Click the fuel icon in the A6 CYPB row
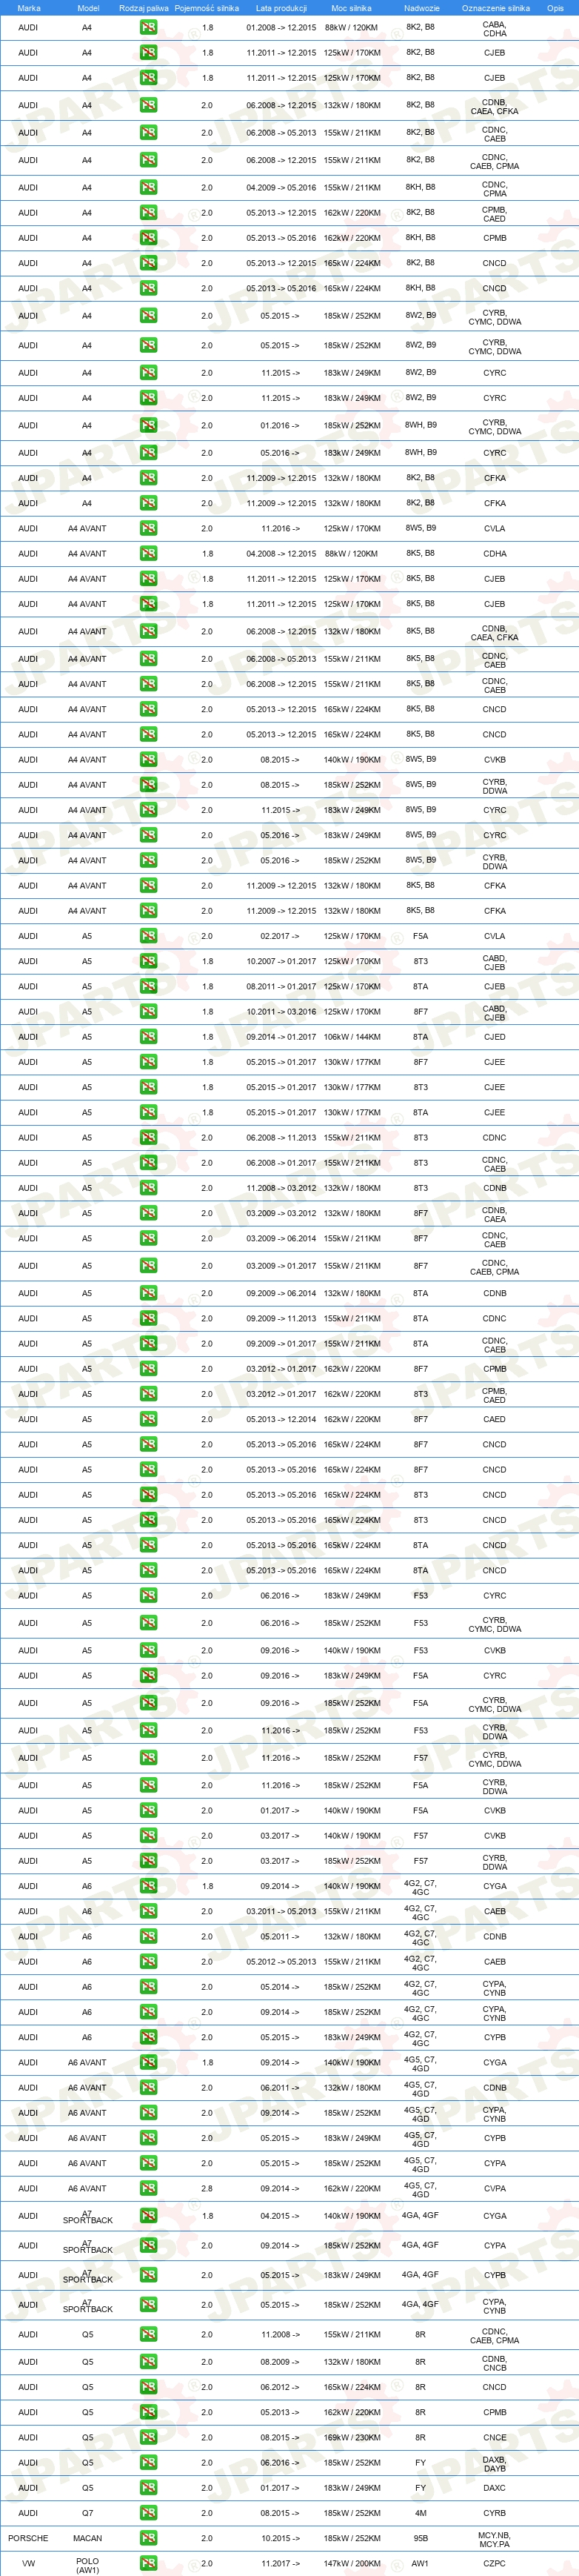The width and height of the screenshot is (579, 2576). 148,2037
